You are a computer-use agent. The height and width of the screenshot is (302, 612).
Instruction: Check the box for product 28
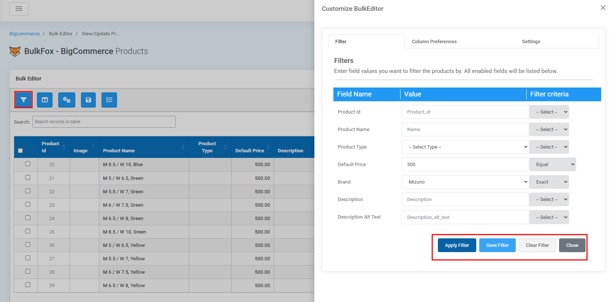tap(28, 271)
